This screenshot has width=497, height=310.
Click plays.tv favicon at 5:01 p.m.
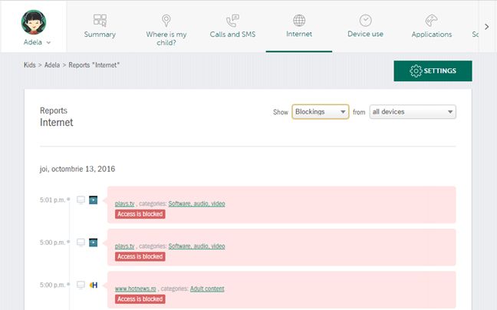click(x=94, y=200)
